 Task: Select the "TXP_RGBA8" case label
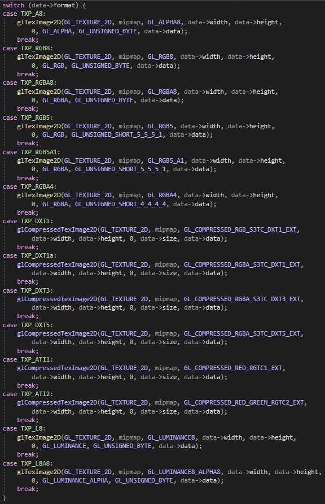(x=37, y=83)
